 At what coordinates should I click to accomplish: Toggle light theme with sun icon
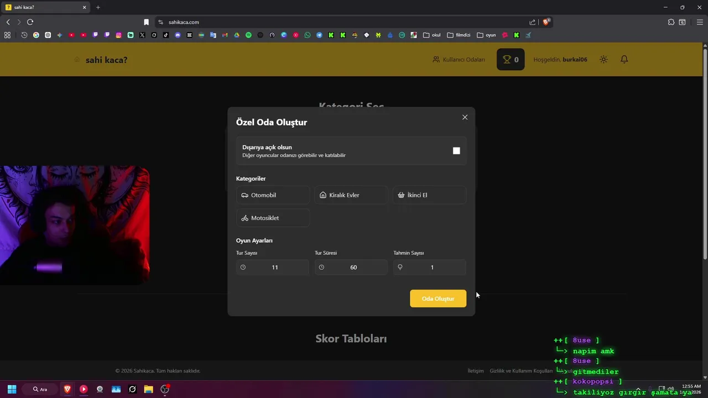603,59
